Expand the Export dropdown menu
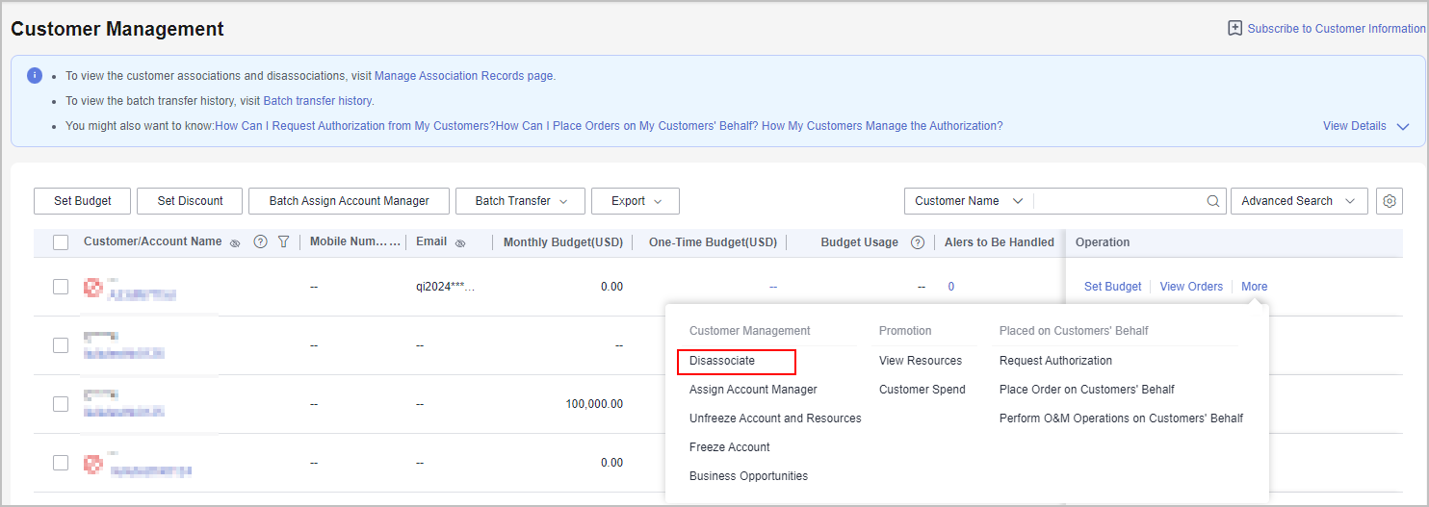1429x507 pixels. pos(635,201)
